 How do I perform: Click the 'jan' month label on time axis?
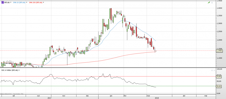(111, 96)
